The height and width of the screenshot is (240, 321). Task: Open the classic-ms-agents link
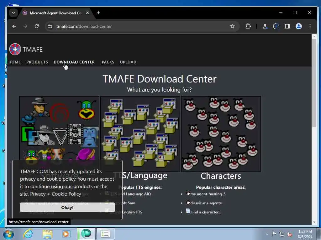(206, 203)
